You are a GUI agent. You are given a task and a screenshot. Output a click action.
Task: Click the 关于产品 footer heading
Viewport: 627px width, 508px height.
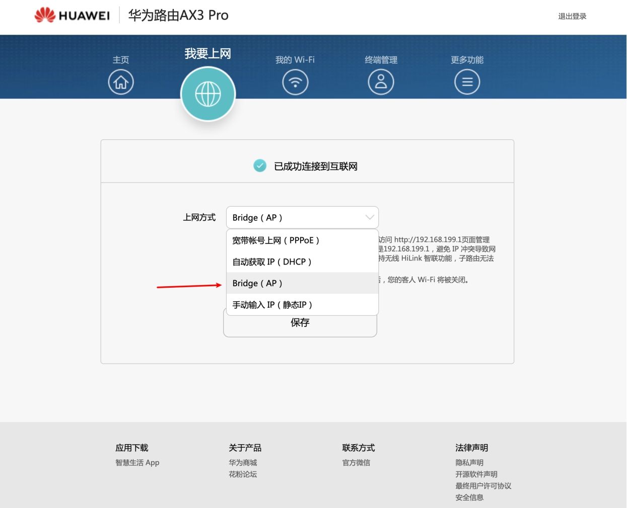point(245,448)
